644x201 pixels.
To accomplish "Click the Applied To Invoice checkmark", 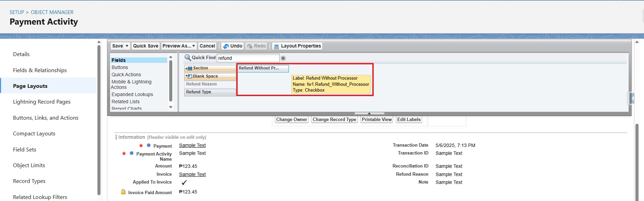I will coord(184,183).
